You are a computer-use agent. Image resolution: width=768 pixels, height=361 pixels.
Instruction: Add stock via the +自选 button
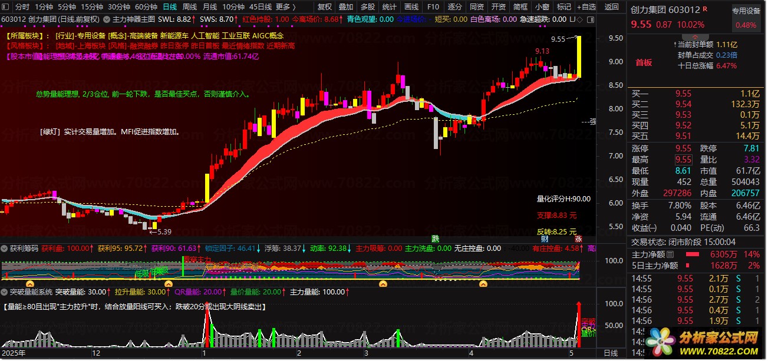coord(586,7)
